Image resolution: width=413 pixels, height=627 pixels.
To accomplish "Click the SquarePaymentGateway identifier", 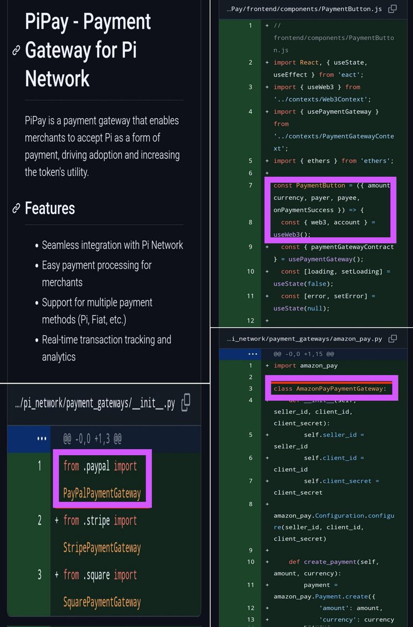I will [102, 602].
